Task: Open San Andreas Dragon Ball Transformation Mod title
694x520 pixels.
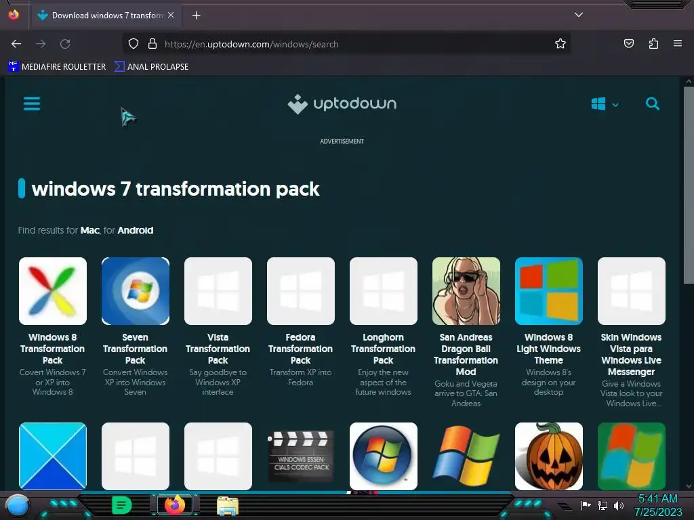Action: click(x=466, y=355)
